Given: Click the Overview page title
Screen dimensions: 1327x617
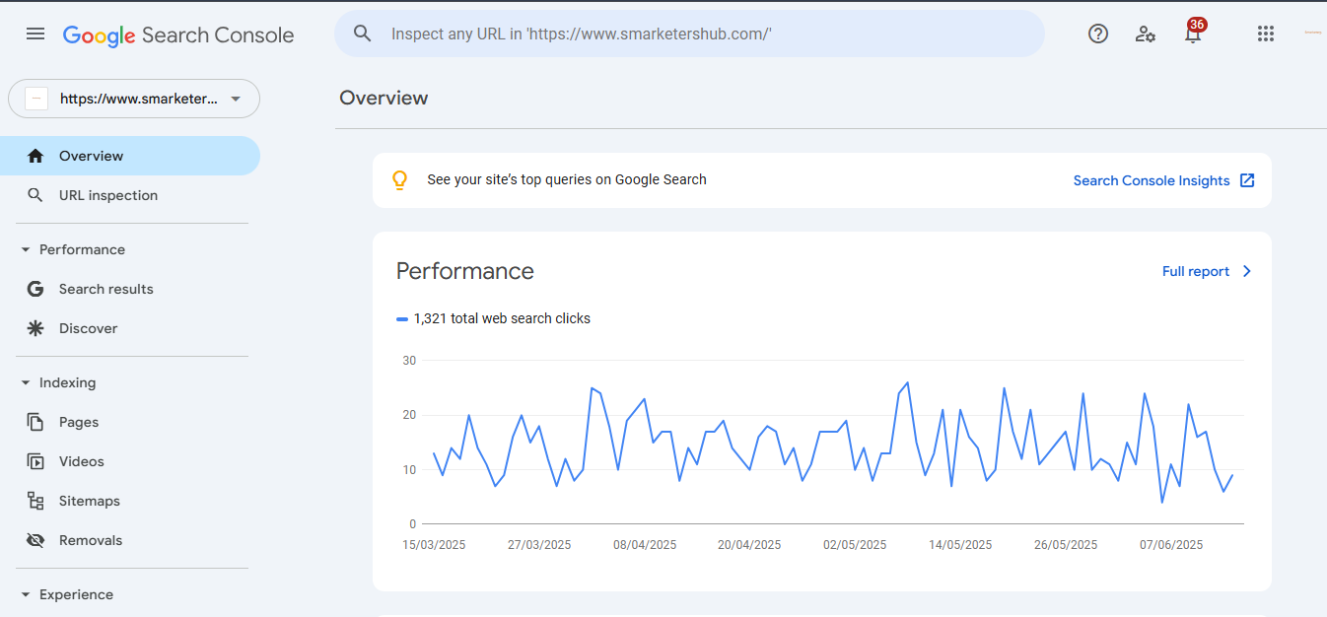Looking at the screenshot, I should 384,98.
